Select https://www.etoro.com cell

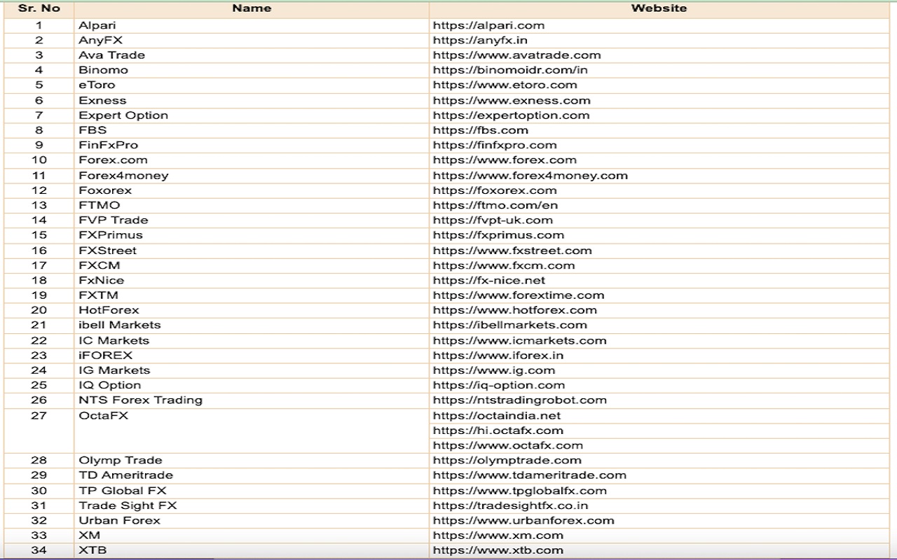pyautogui.click(x=659, y=85)
